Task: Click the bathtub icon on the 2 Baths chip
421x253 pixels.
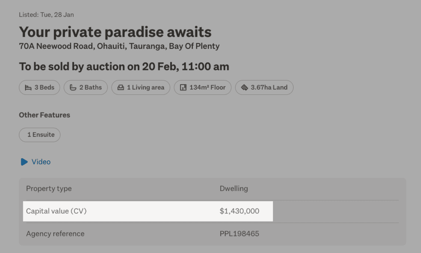Action: click(73, 87)
